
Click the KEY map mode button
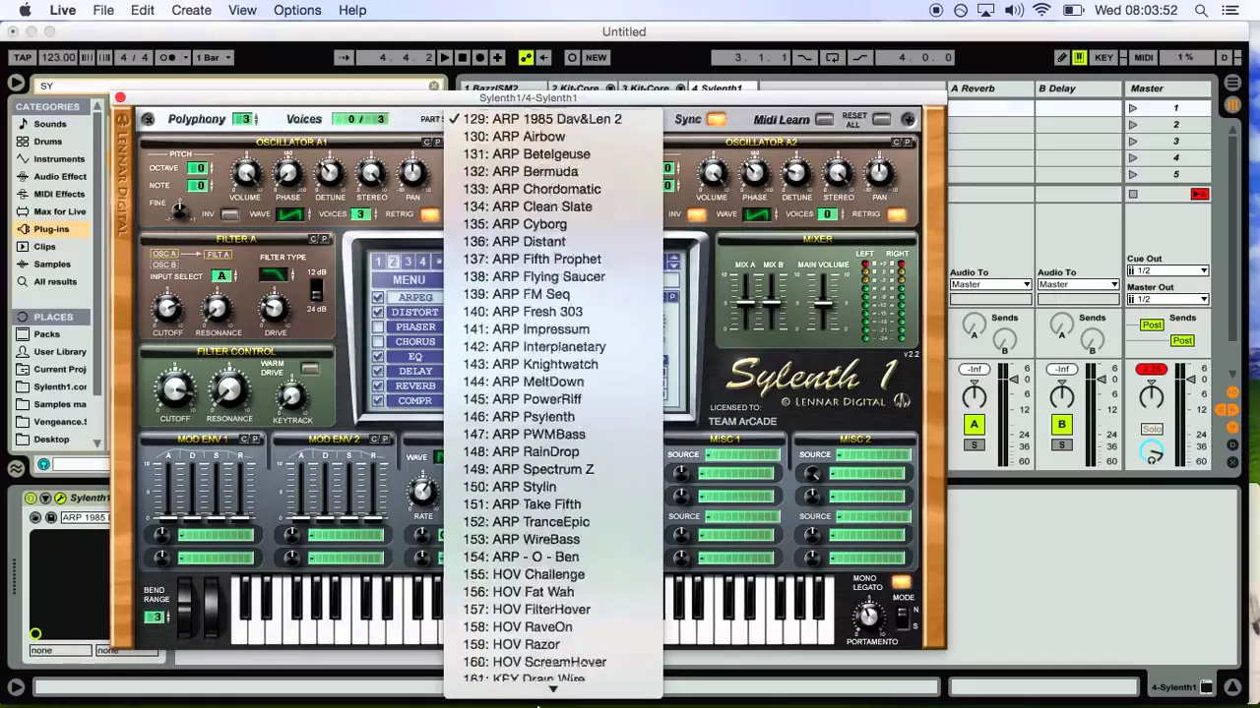coord(1103,58)
